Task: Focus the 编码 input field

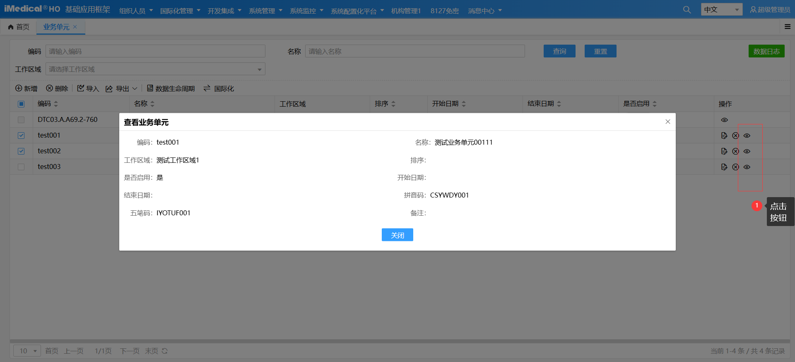Action: pos(155,51)
